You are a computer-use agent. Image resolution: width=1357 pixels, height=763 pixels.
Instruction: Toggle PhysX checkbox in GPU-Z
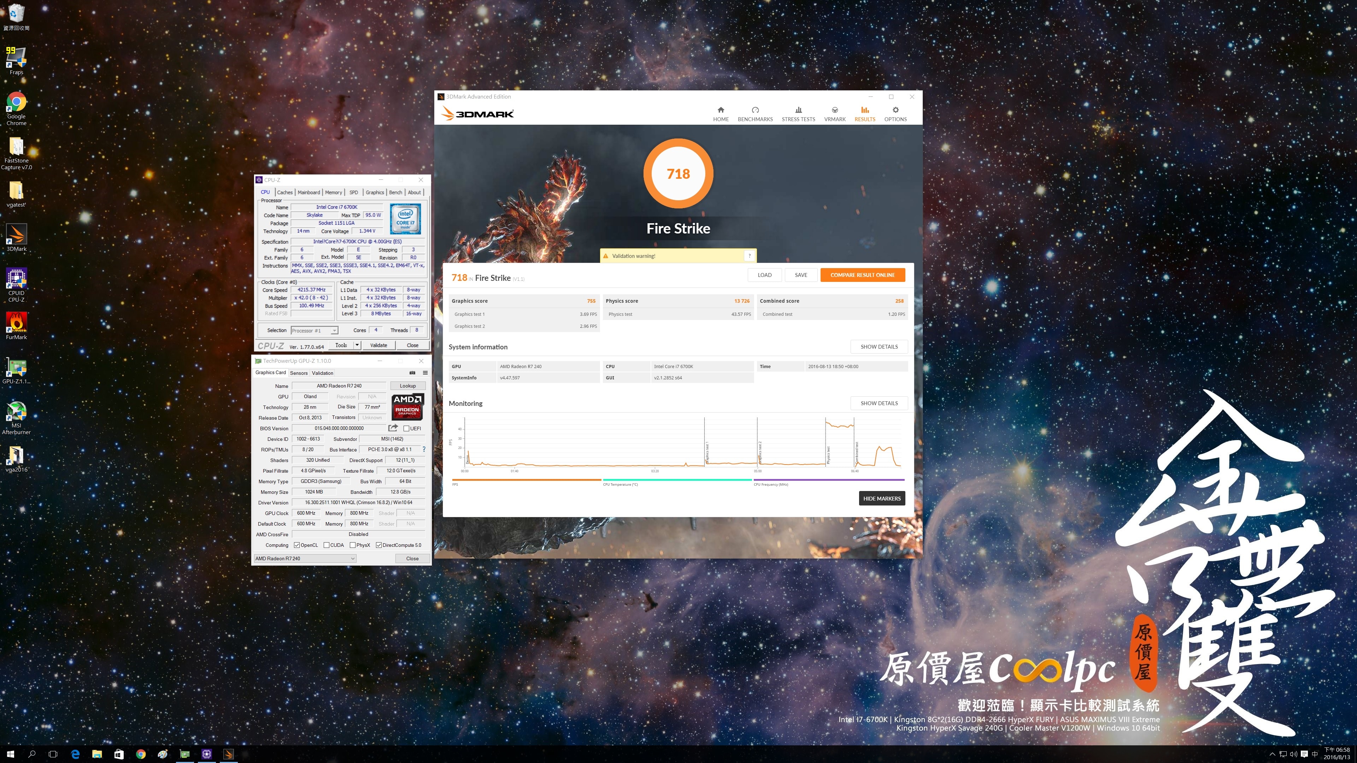352,545
